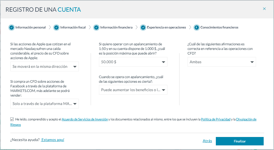
Task: Click the Facebook CFD question text
Action: point(40,88)
